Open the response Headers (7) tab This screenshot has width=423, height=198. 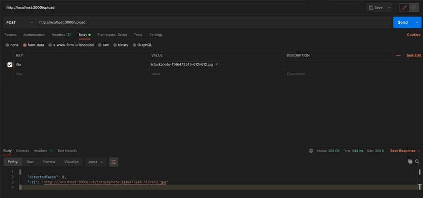(43, 151)
